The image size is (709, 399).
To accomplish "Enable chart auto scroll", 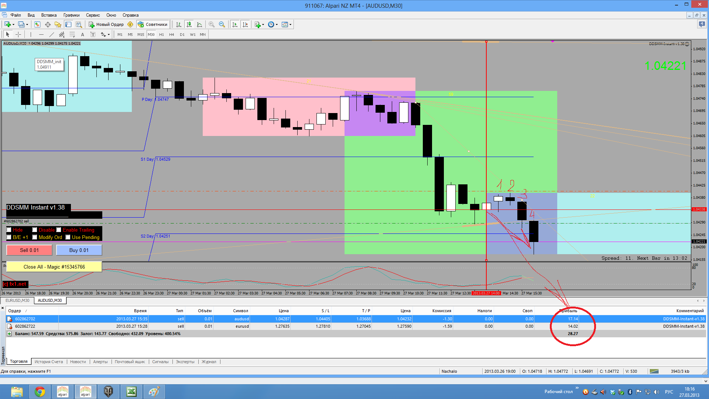I will [x=235, y=24].
